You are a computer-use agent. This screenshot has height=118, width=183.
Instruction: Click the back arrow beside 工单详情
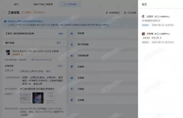tap(5, 13)
